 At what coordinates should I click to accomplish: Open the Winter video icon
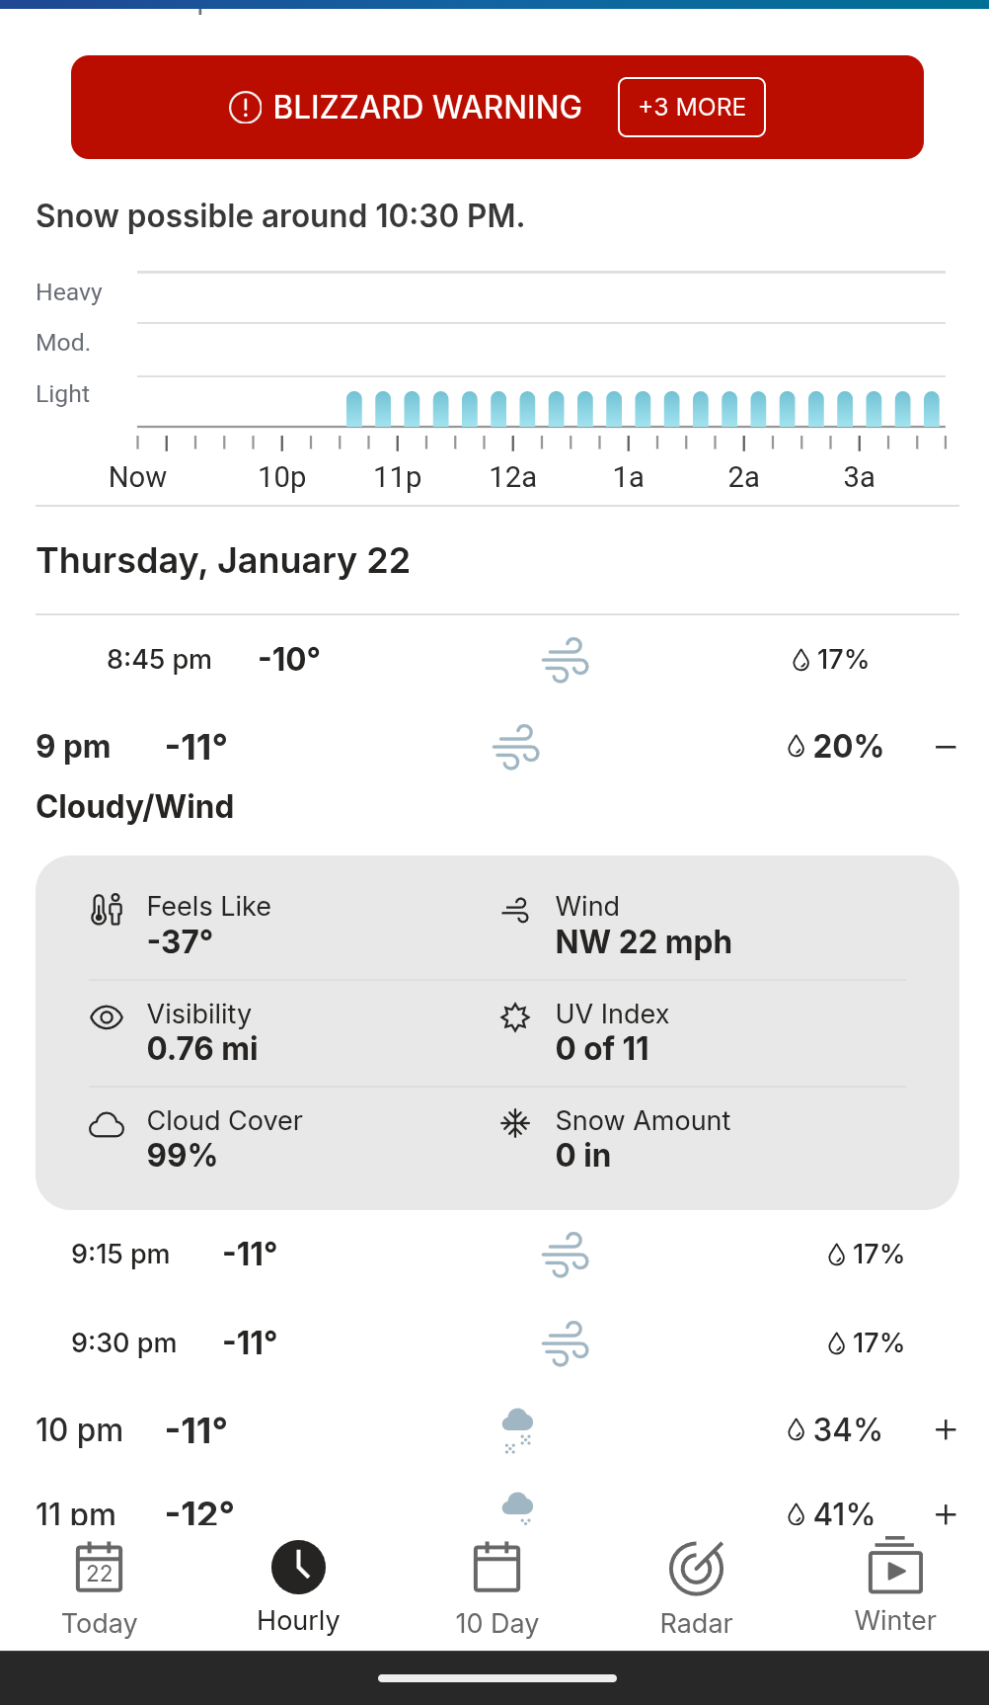[895, 1566]
